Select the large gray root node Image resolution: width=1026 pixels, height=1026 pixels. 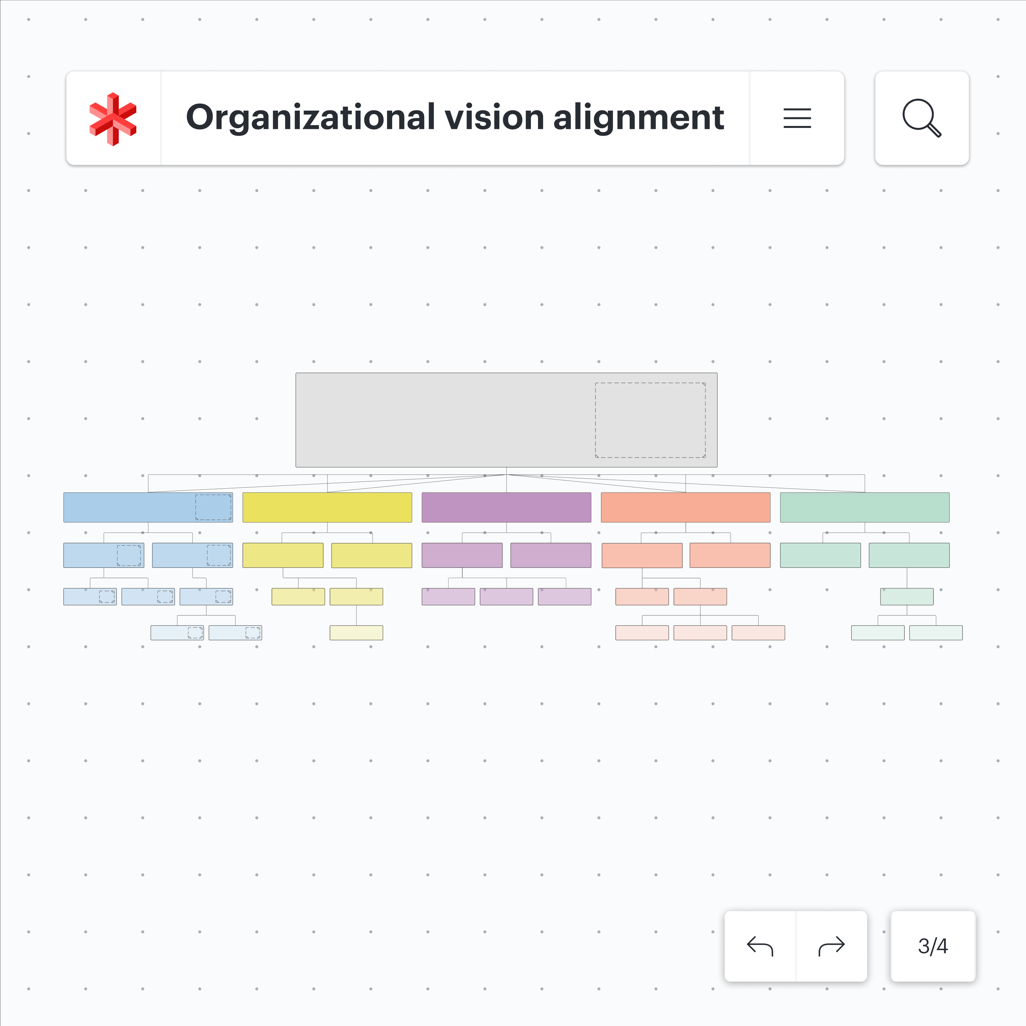[435, 420]
